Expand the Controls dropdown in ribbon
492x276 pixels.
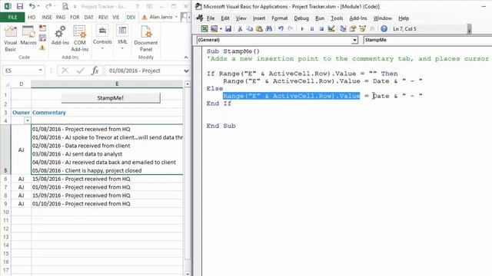pyautogui.click(x=102, y=49)
